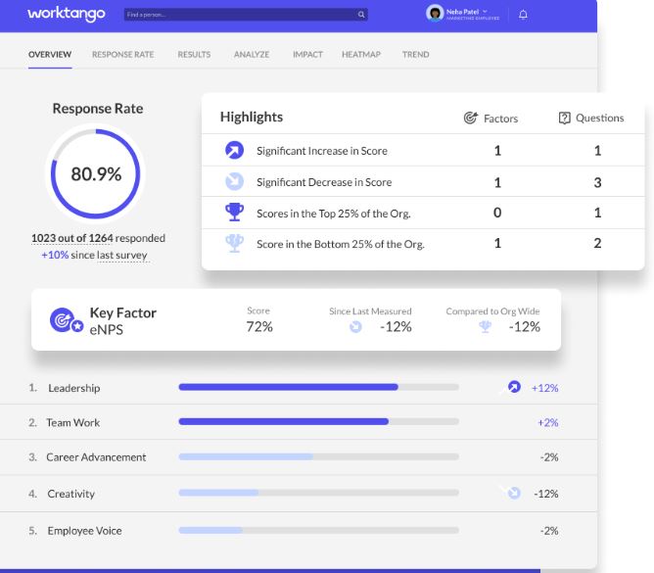The height and width of the screenshot is (573, 654).
Task: Select 'Significant Increase in Score' row label
Action: coord(322,151)
